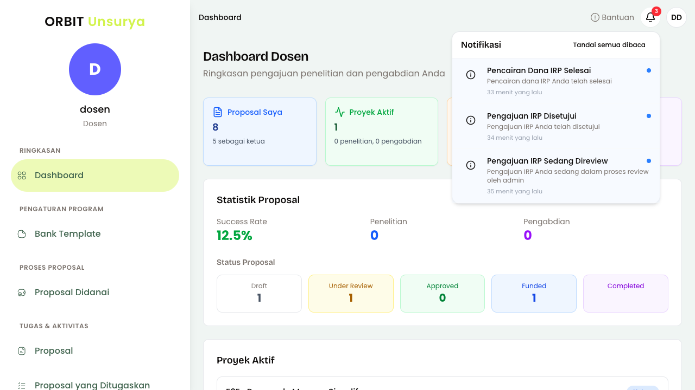Go to Proposal Didanai
Viewport: 695px width, 390px height.
(x=95, y=292)
